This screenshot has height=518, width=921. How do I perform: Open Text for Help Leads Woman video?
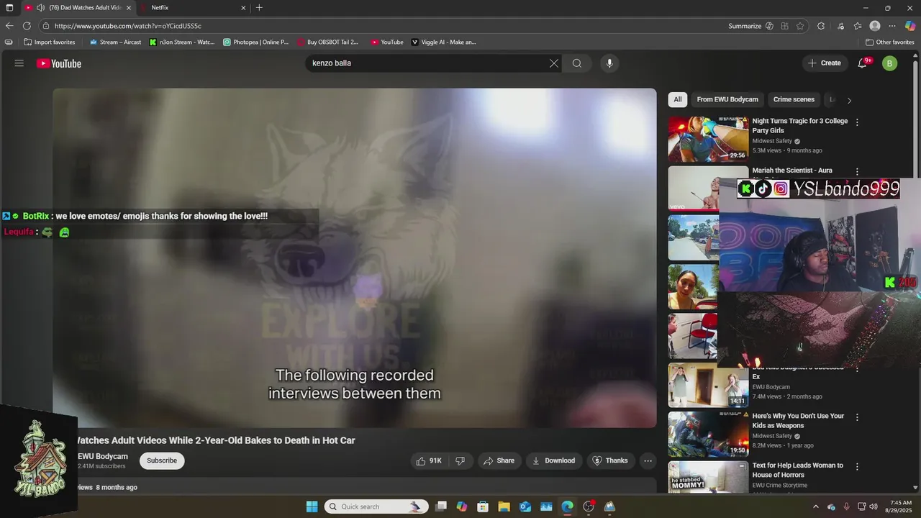[x=708, y=476]
